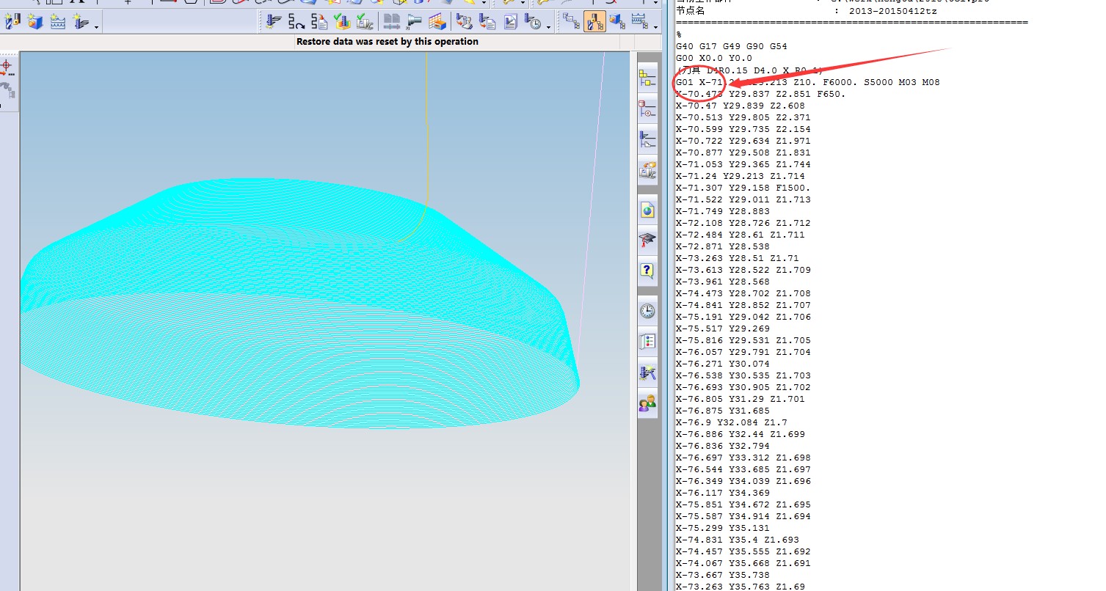
Task: Open the traffic-light checklist resource tab
Action: pos(647,342)
